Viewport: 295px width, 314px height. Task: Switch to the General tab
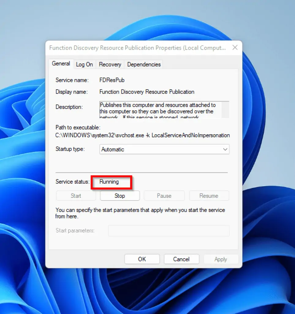(x=61, y=64)
